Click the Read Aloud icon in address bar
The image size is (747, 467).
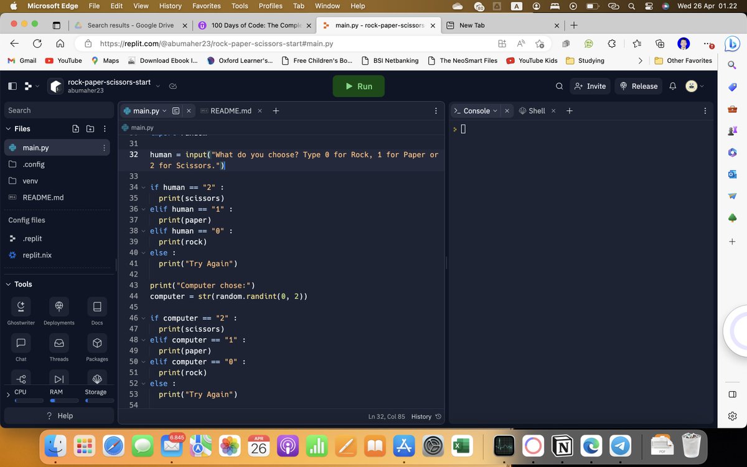click(x=520, y=44)
